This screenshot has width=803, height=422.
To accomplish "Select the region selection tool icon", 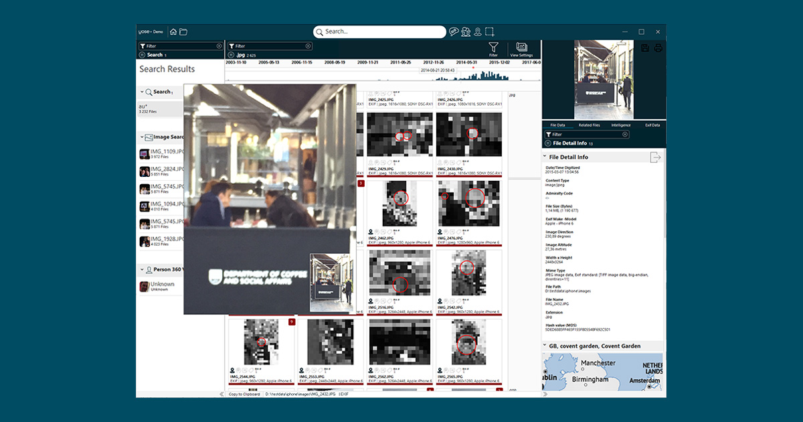I will point(490,31).
